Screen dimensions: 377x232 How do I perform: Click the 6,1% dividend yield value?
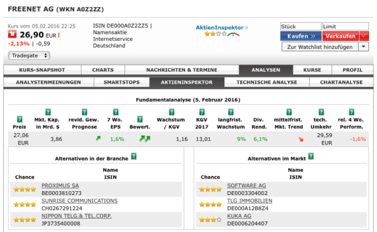[260, 139]
